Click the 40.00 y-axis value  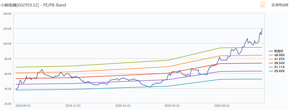click(8, 89)
